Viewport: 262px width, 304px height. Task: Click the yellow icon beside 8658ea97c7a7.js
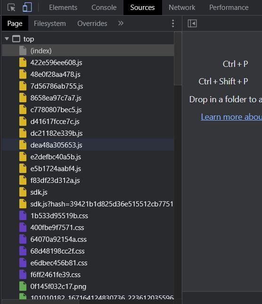point(23,98)
